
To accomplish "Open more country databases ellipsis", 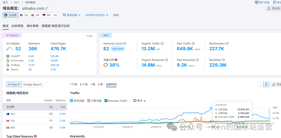I will 55,15.
